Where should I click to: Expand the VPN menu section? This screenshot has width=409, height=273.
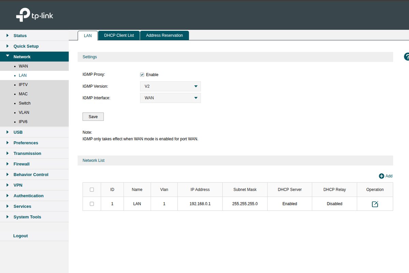click(x=34, y=185)
